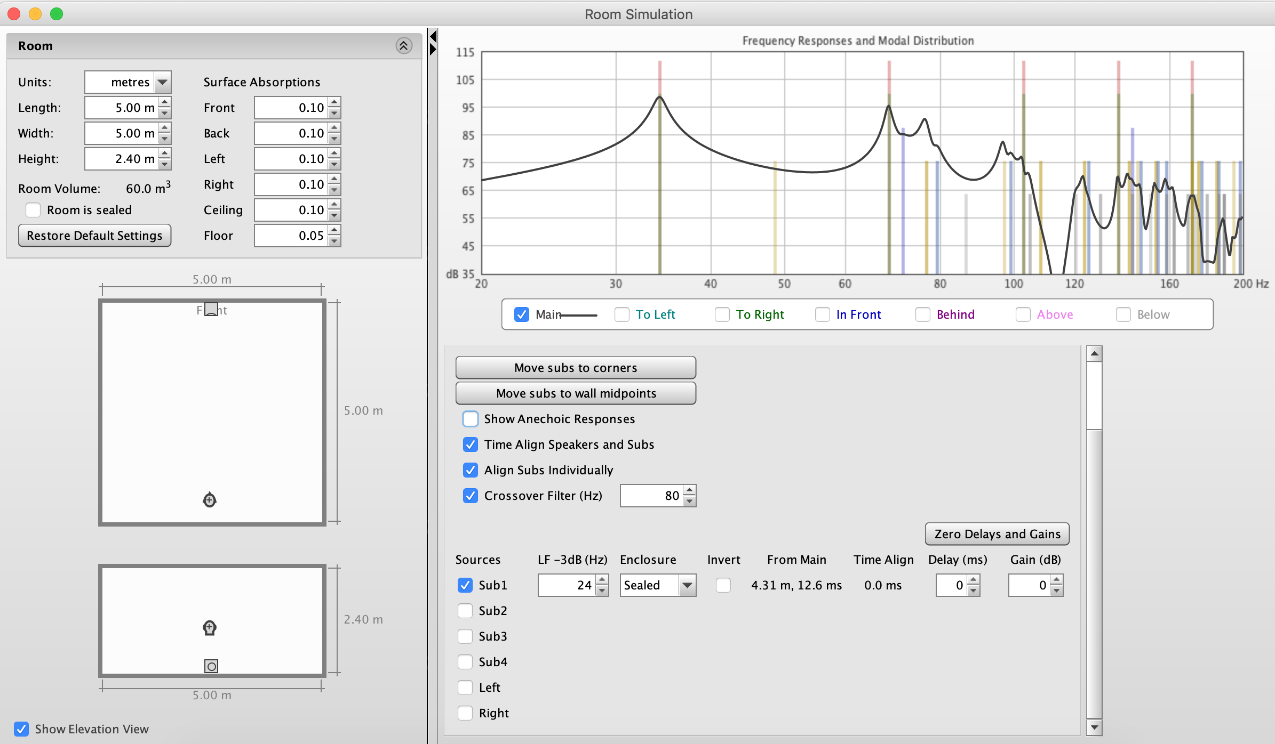This screenshot has height=744, width=1275.
Task: Enable the To Right response trace
Action: click(x=722, y=314)
